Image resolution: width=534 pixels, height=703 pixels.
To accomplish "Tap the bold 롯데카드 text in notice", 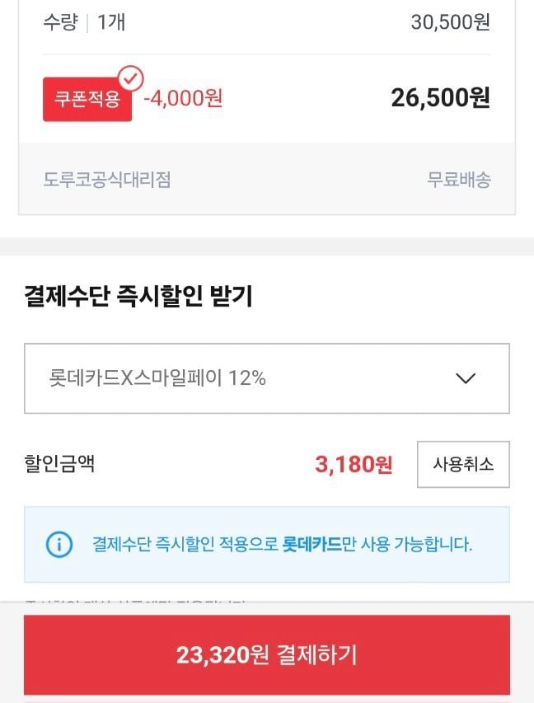I will click(311, 544).
